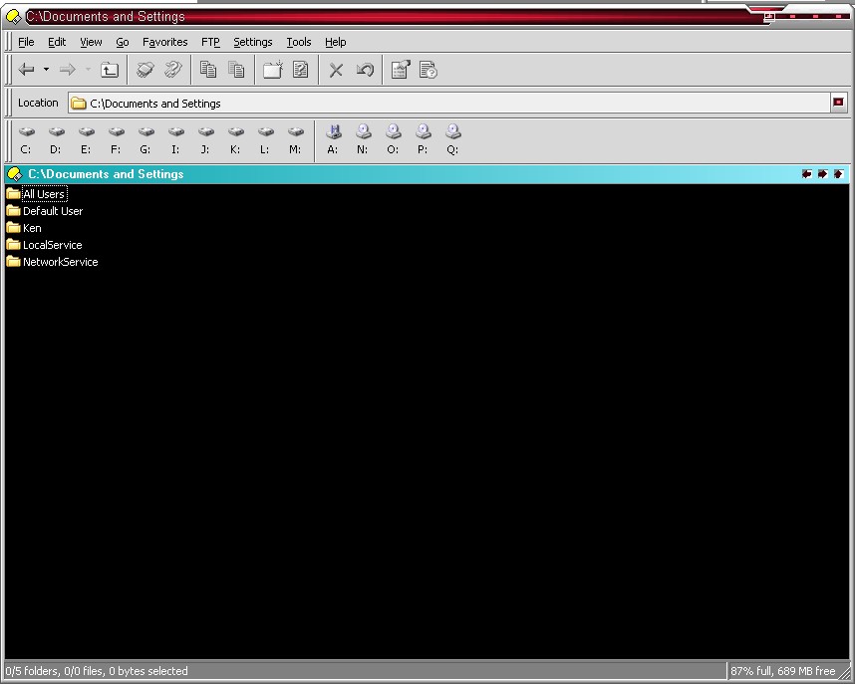Go to drive L:
The width and height of the screenshot is (855, 684).
(265, 140)
